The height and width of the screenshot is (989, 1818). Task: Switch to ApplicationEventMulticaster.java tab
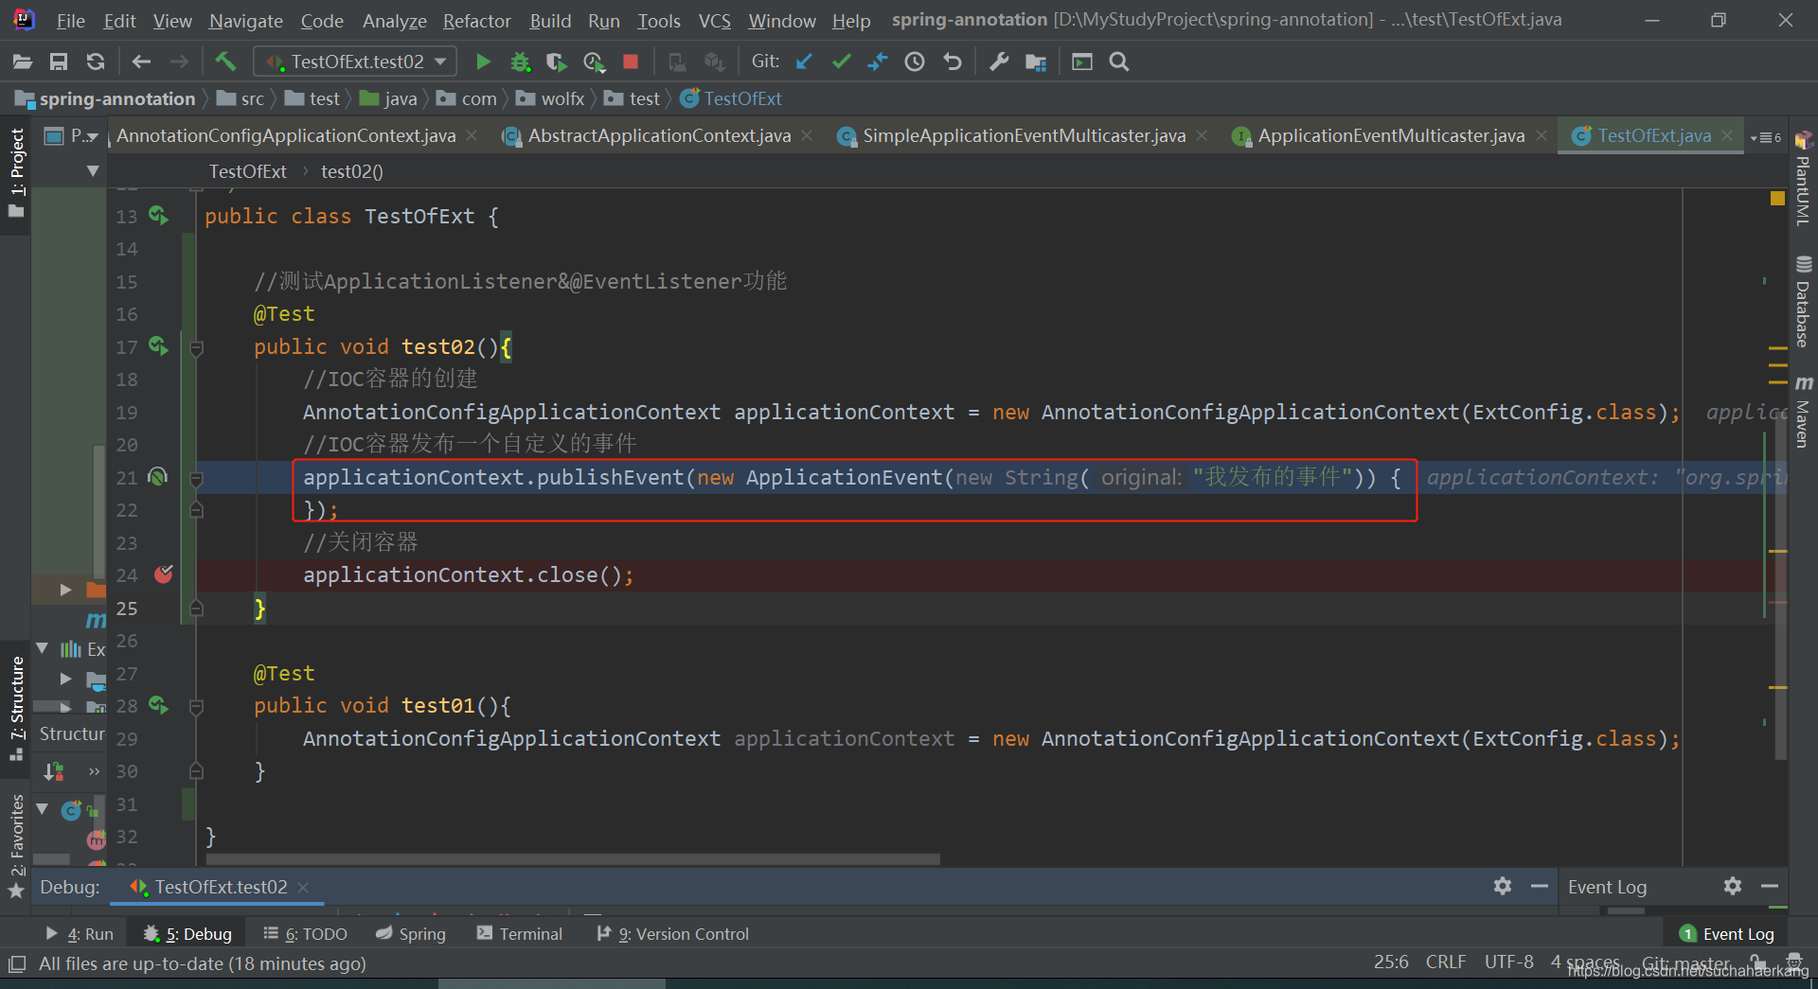(x=1391, y=136)
